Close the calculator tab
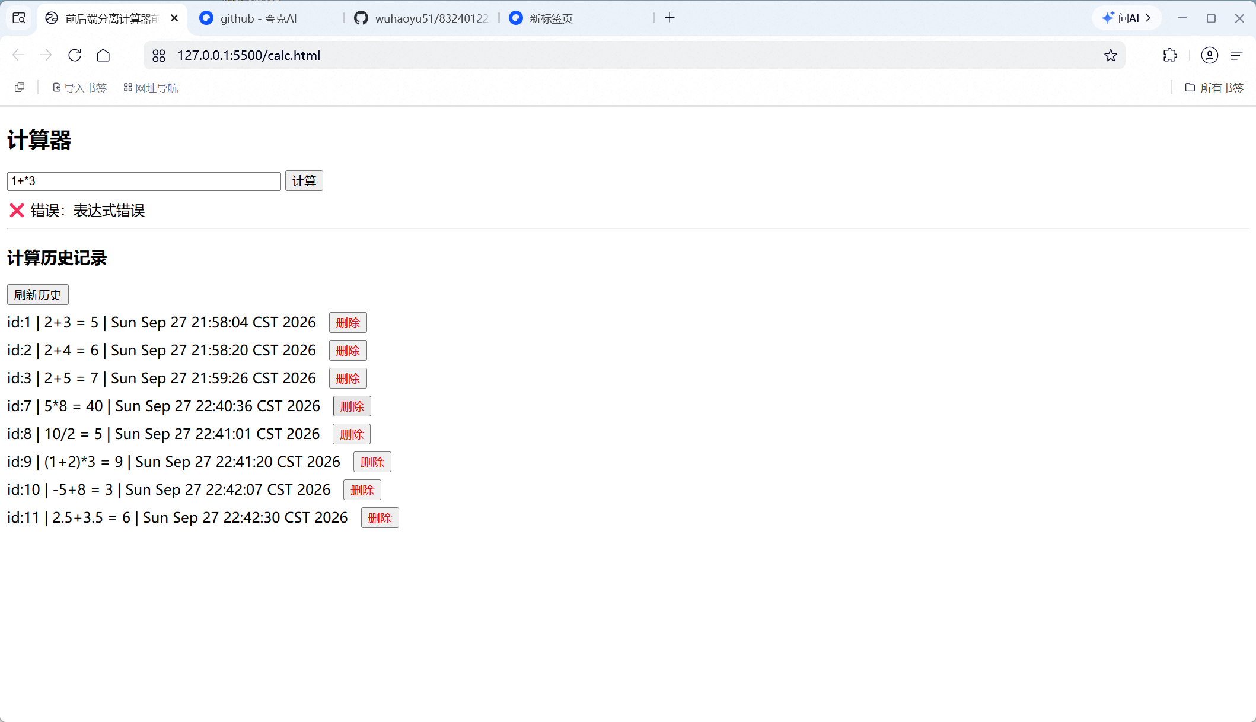 click(x=174, y=18)
